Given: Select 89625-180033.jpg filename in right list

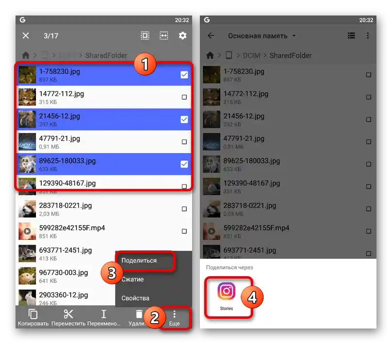Looking at the screenshot, I should pos(251,161).
